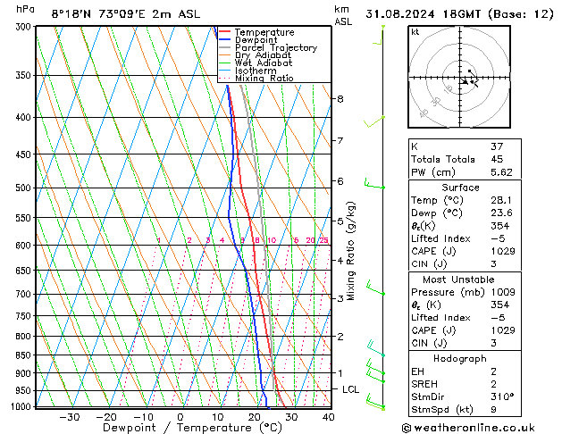Click the SREH value row
562x434 pixels.
(465, 384)
